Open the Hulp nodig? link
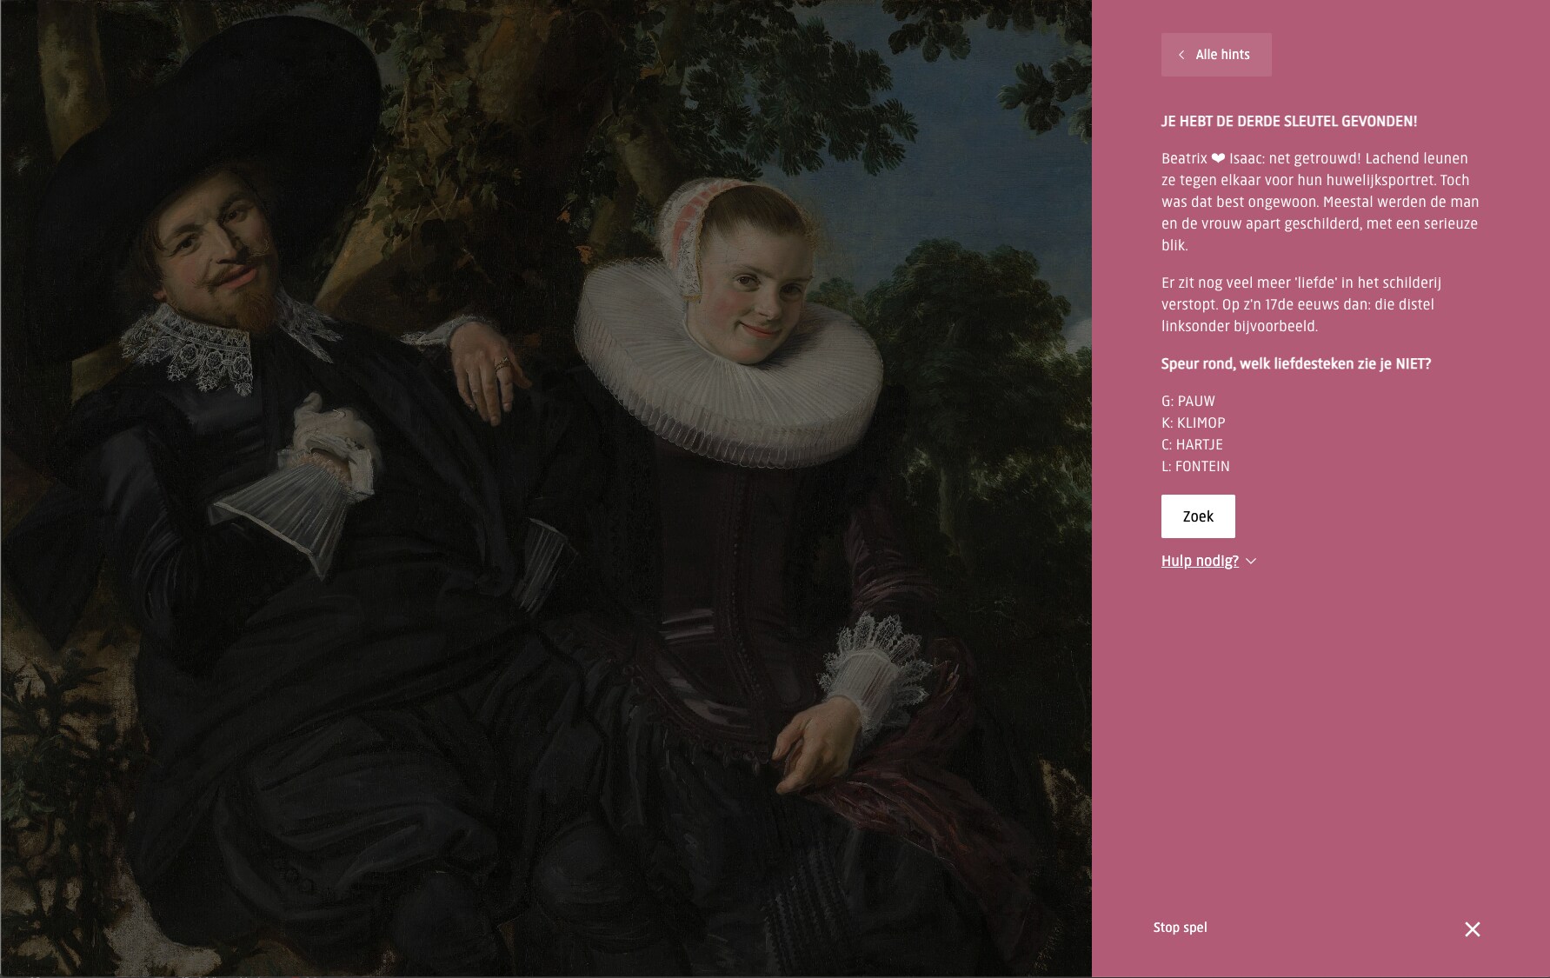Viewport: 1550px width, 978px height. [x=1200, y=561]
